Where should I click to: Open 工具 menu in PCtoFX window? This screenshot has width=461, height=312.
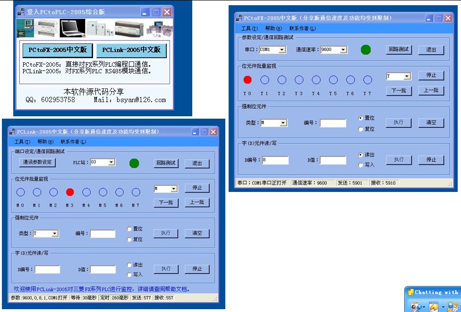tap(249, 28)
